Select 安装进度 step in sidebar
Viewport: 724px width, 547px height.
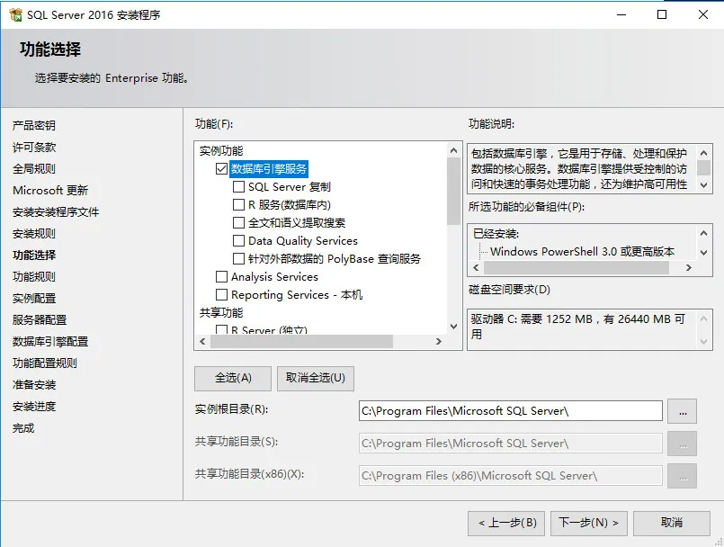coord(33,407)
